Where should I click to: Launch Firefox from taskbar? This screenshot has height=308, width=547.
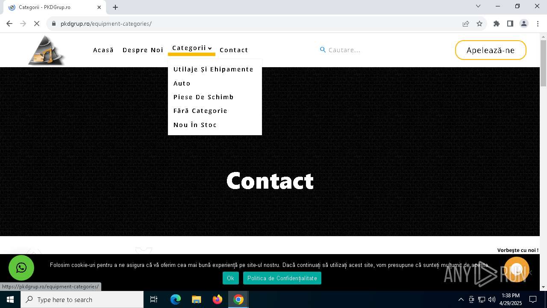click(x=218, y=299)
